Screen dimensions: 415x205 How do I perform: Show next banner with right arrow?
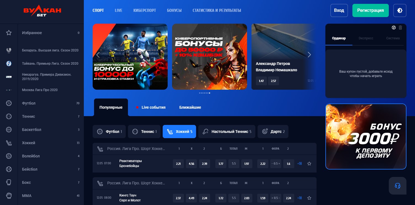309,55
